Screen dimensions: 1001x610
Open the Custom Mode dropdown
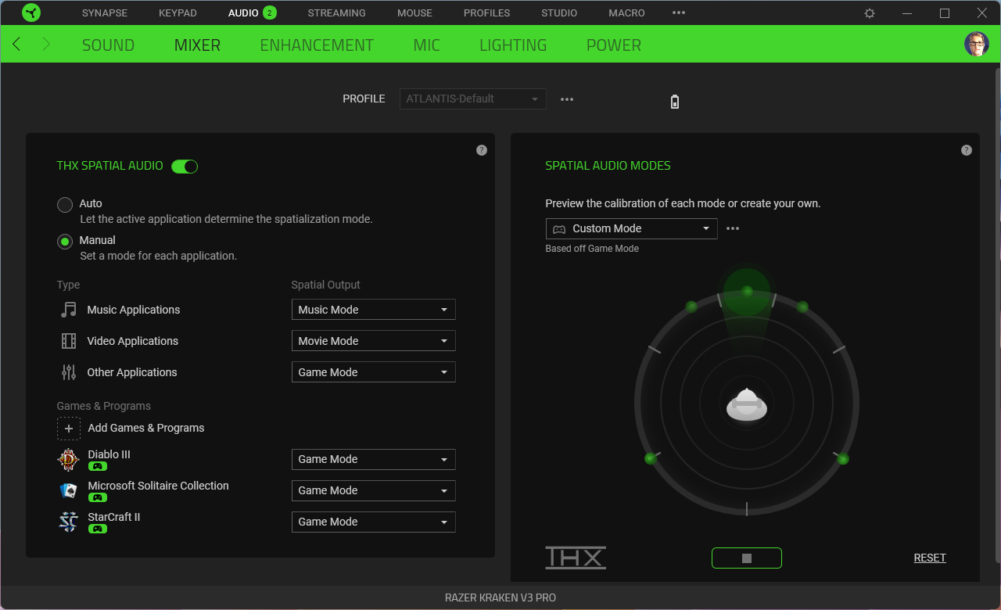pyautogui.click(x=631, y=228)
